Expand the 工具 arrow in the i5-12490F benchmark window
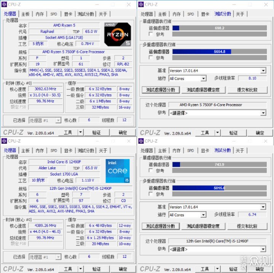Screen dimensions: 274x273 [217, 269]
